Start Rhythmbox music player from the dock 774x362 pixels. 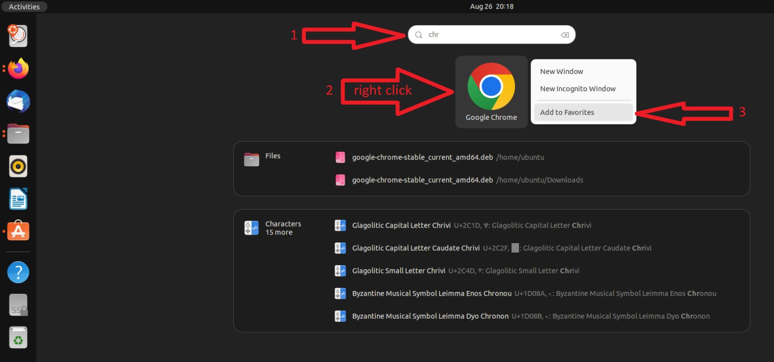(x=18, y=166)
